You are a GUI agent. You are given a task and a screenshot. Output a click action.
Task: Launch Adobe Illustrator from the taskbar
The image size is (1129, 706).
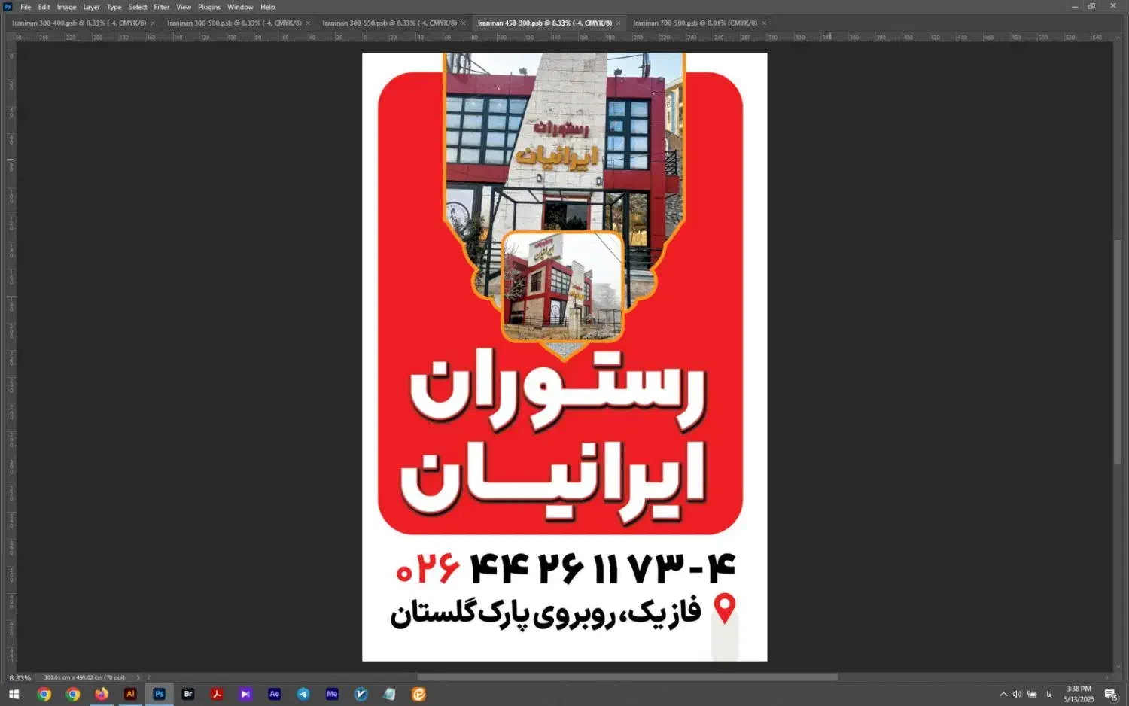129,694
